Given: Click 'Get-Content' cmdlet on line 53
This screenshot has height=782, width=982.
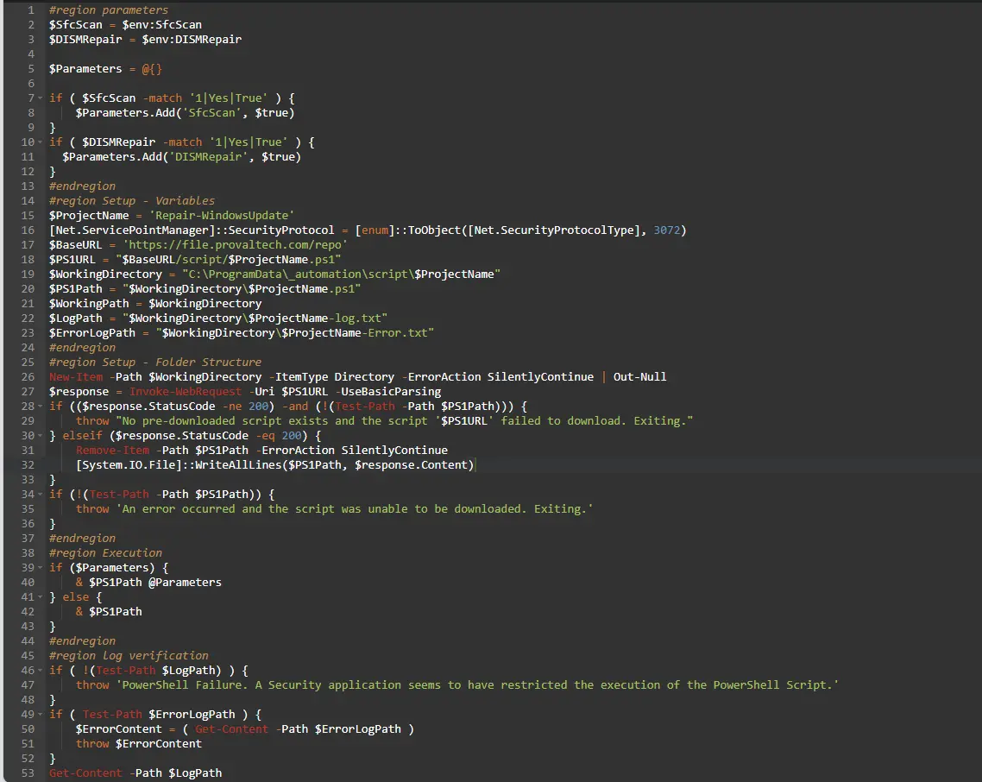Looking at the screenshot, I should (85, 773).
